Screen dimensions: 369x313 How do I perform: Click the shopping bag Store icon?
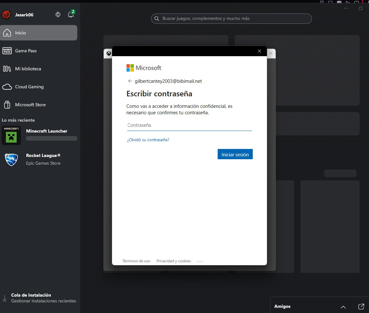[x=7, y=105]
